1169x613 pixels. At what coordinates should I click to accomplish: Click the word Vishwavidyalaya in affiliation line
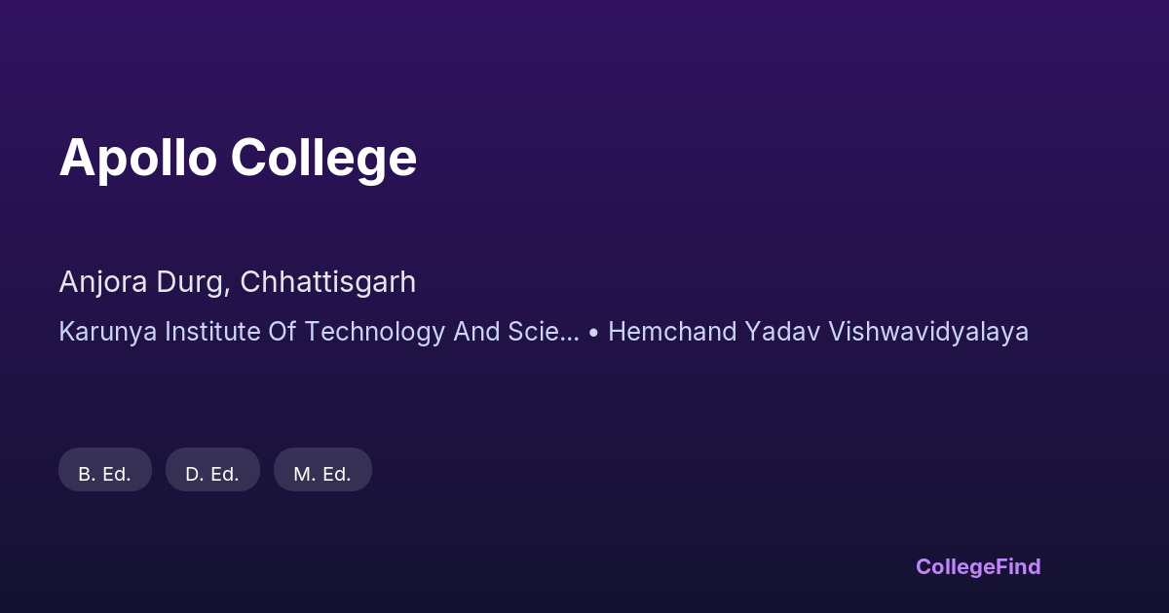coord(928,332)
